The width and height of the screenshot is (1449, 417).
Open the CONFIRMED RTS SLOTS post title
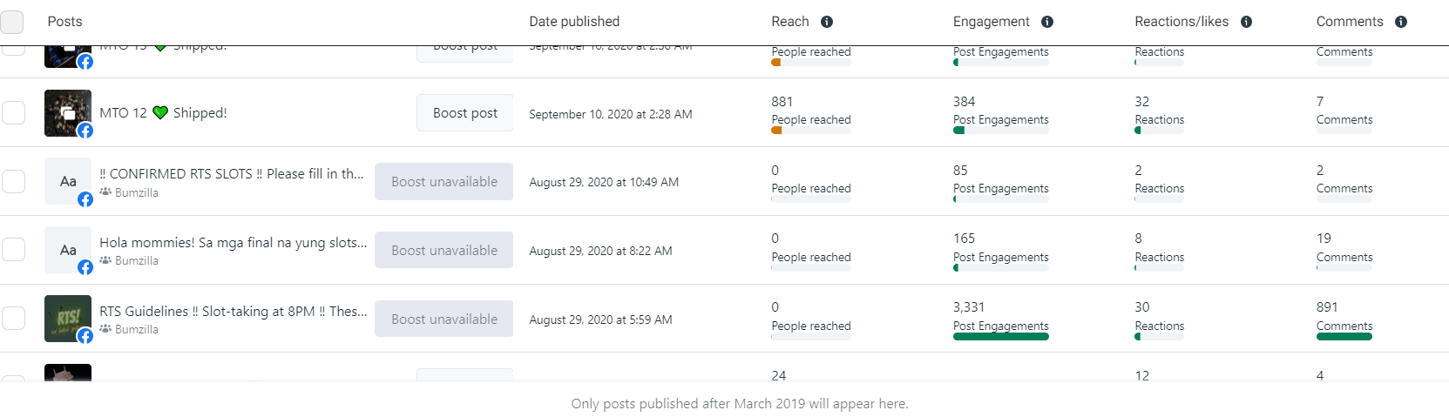coord(232,174)
